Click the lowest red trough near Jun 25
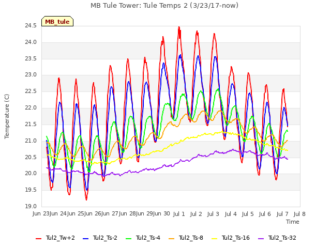Viewport: 331px width, 248px height. pyautogui.click(x=86, y=199)
